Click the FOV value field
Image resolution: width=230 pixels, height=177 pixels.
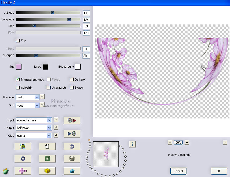coord(86,33)
